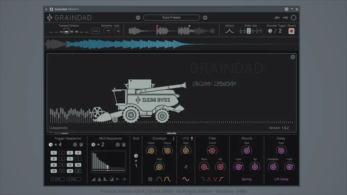This screenshot has width=347, height=195.
Task: Clear Mod Sequencer with trash icon
Action: (124, 145)
